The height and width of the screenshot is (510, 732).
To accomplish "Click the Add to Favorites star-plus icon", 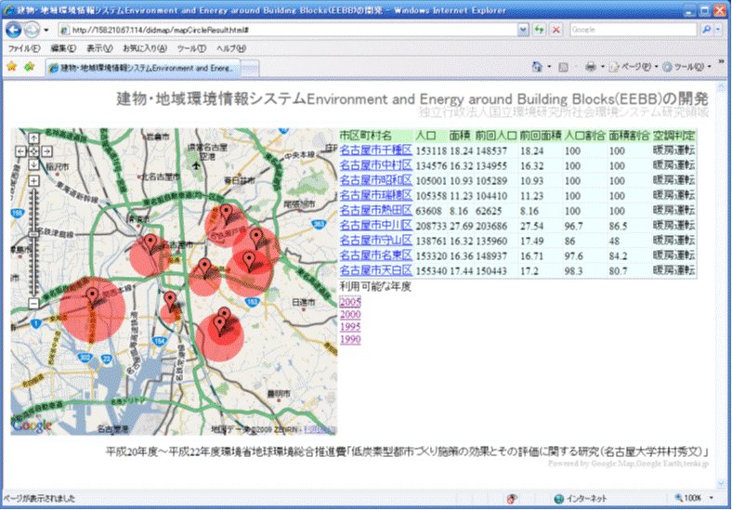I will pos(30,67).
